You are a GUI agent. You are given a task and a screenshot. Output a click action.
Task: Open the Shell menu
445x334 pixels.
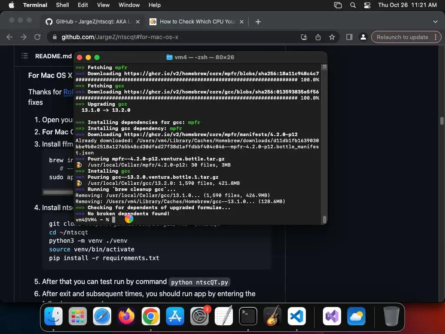click(63, 5)
